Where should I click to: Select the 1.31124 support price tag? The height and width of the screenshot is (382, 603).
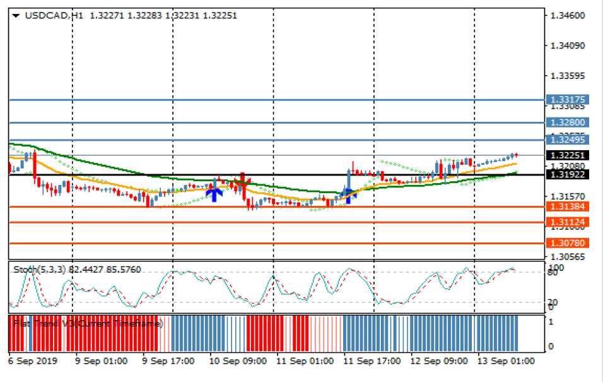click(x=568, y=222)
